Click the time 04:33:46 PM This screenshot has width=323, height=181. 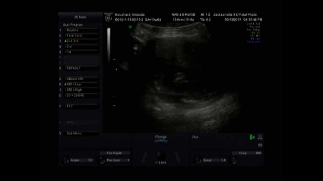tap(253, 20)
